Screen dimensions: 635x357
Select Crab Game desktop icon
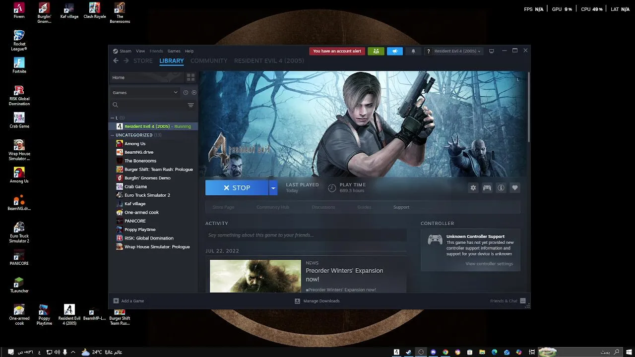(19, 120)
